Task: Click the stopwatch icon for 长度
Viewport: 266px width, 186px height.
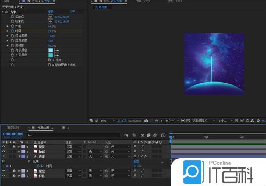Action: [x=12, y=27]
